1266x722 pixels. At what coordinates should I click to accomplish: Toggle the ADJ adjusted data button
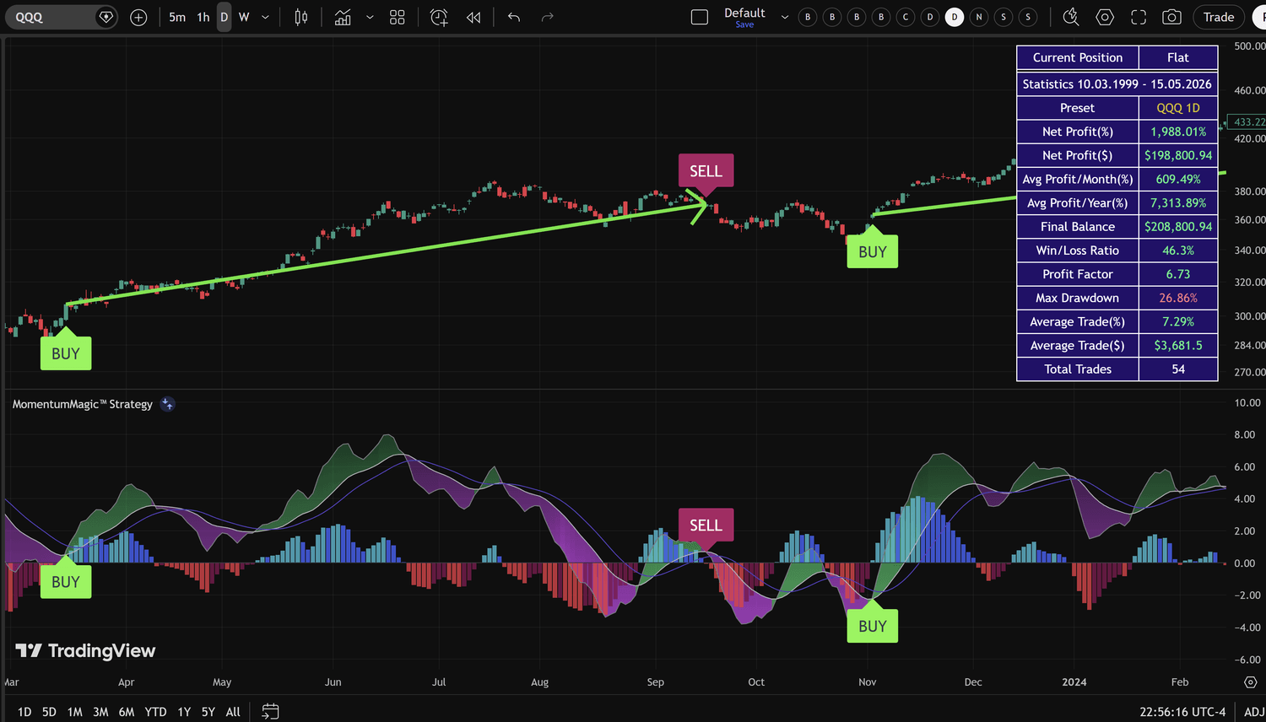click(x=1254, y=712)
